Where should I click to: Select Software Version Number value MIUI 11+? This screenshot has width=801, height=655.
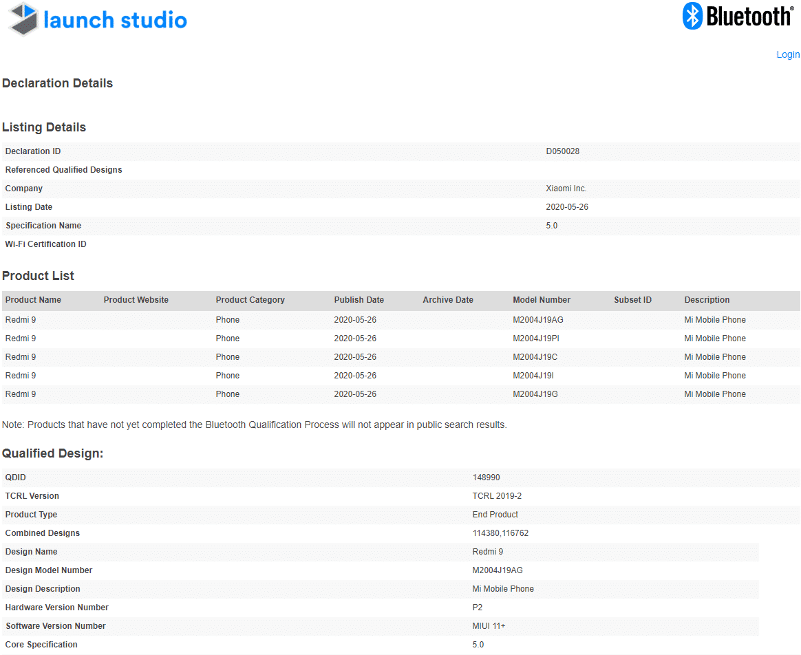489,626
